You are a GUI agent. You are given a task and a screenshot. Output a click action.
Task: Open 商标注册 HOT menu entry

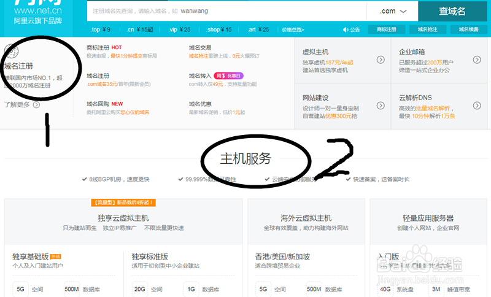click(x=104, y=48)
